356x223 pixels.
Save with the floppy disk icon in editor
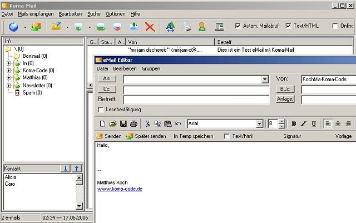pyautogui.click(x=123, y=123)
